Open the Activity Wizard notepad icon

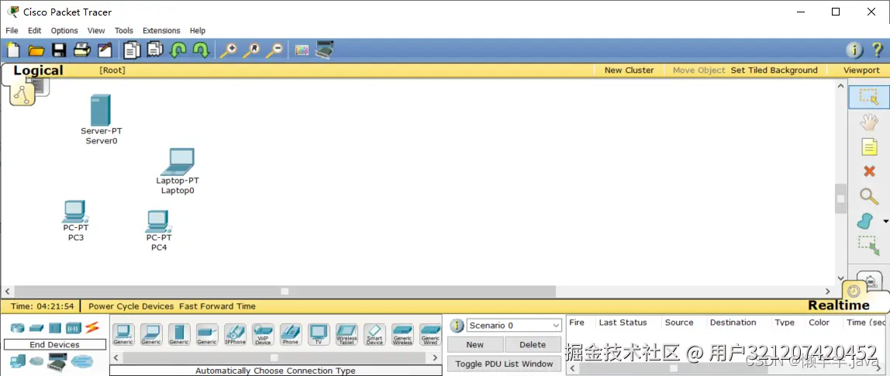pyautogui.click(x=105, y=50)
